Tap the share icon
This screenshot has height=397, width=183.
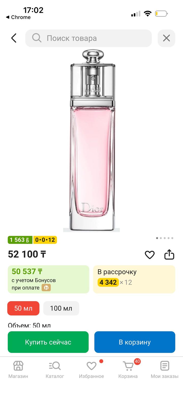tap(169, 254)
